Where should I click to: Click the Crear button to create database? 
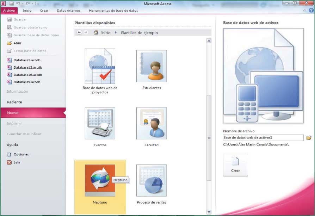pos(235,165)
